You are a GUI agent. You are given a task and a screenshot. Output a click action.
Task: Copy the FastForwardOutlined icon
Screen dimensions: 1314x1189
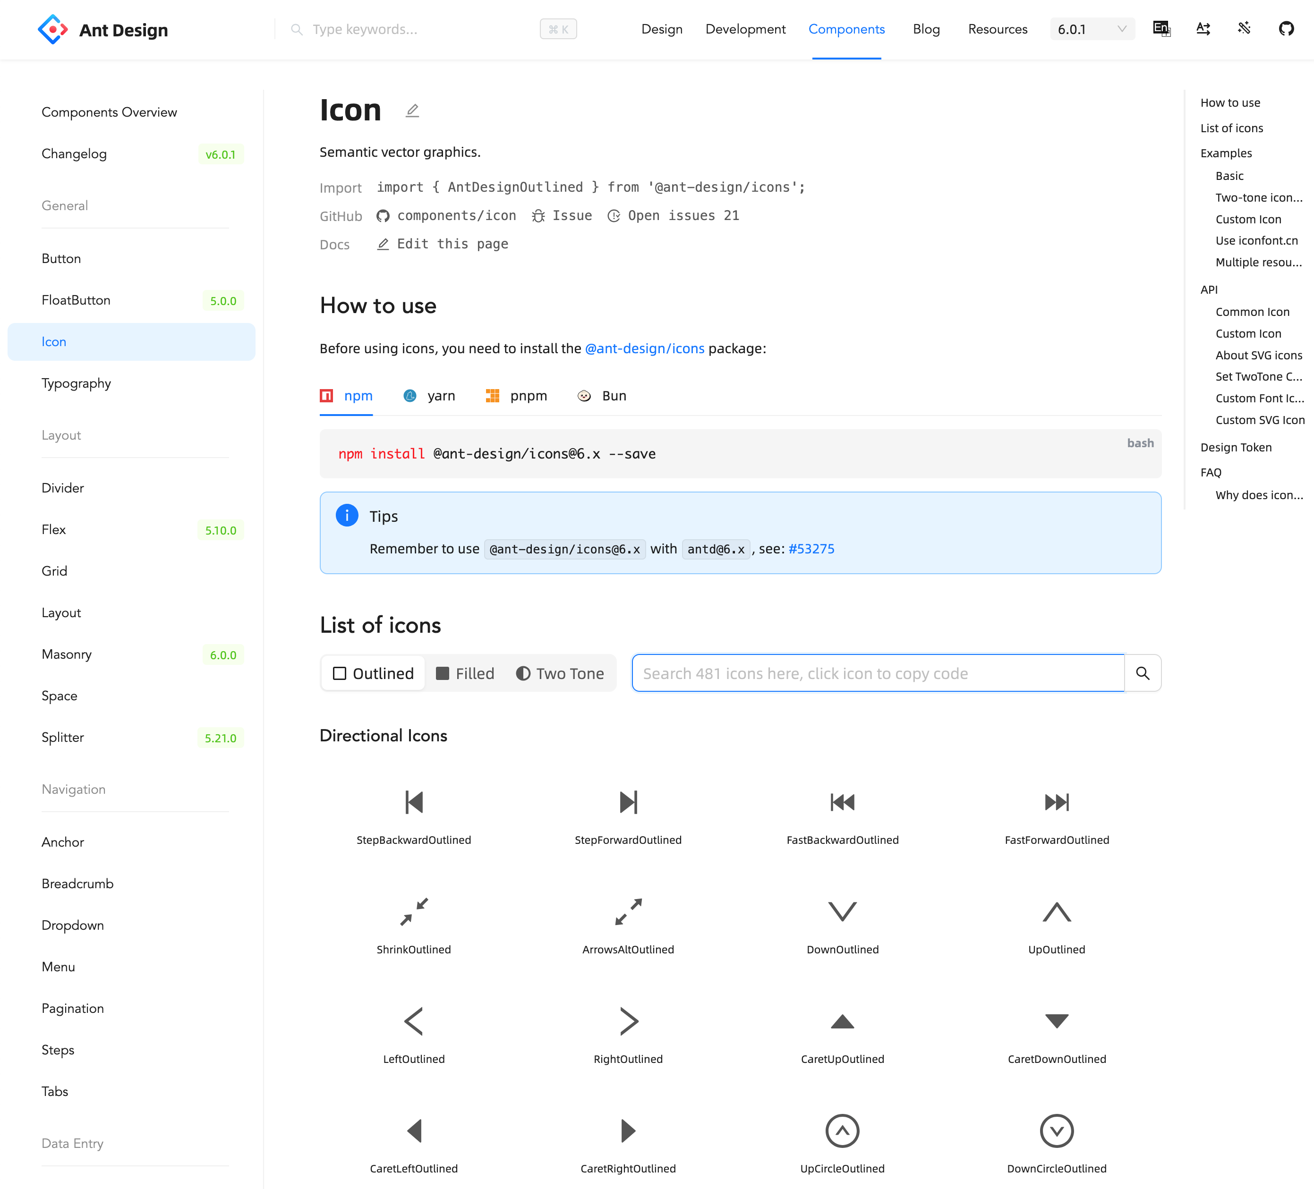coord(1056,802)
